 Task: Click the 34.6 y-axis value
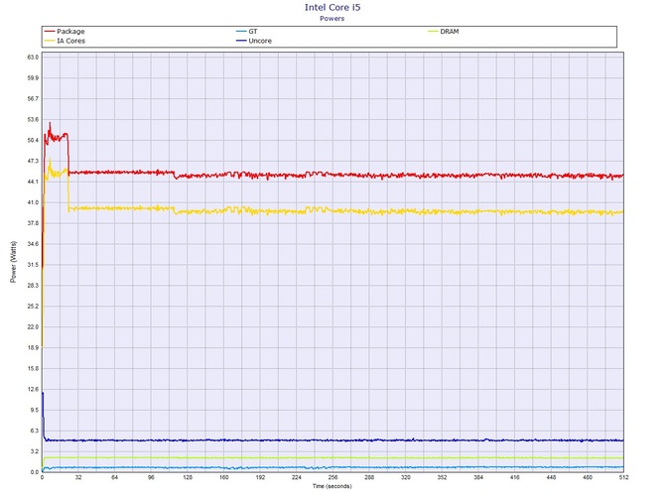(33, 244)
